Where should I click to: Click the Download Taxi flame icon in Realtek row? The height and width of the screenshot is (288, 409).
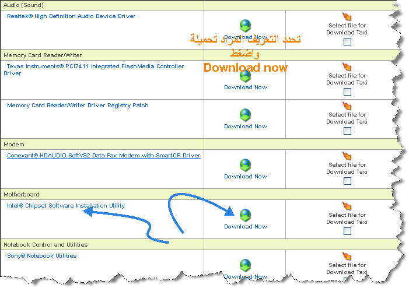(x=347, y=16)
